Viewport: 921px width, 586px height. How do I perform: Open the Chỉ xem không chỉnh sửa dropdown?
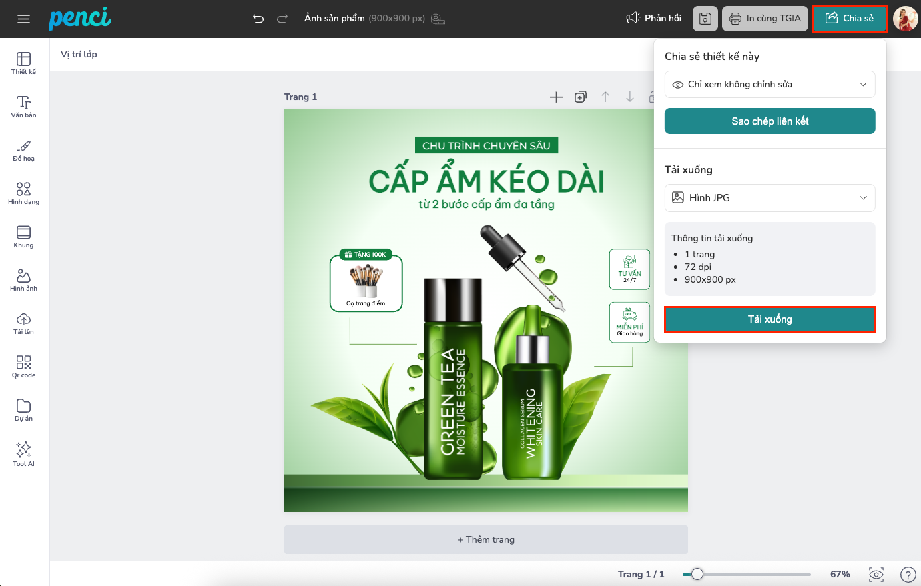(770, 85)
